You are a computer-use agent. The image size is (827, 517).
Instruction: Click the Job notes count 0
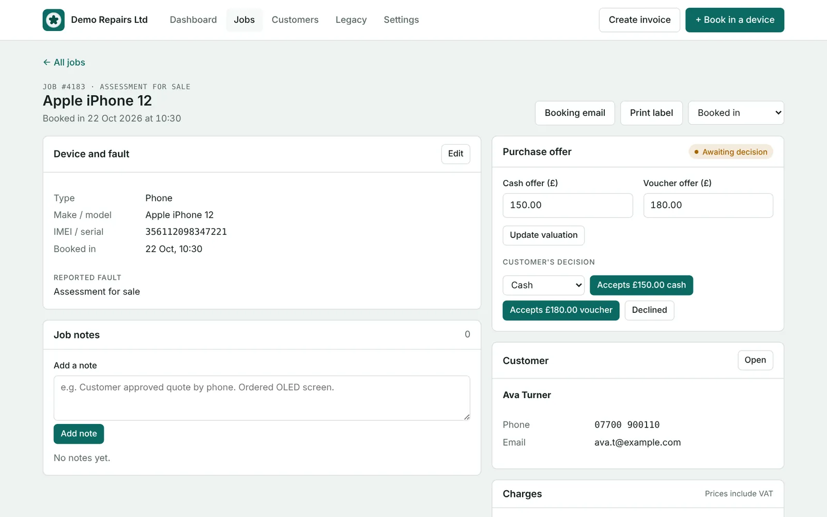tap(467, 334)
